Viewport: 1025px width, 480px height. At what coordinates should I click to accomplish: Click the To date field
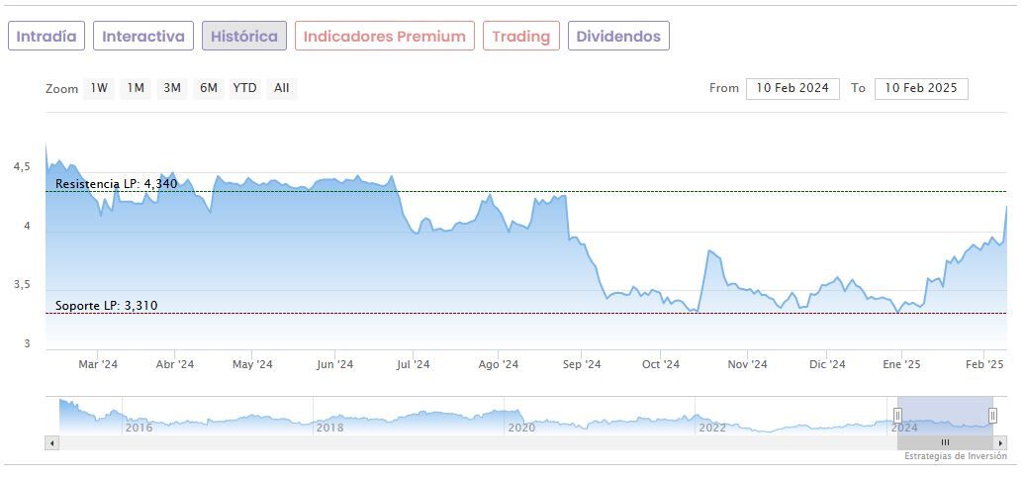[921, 88]
